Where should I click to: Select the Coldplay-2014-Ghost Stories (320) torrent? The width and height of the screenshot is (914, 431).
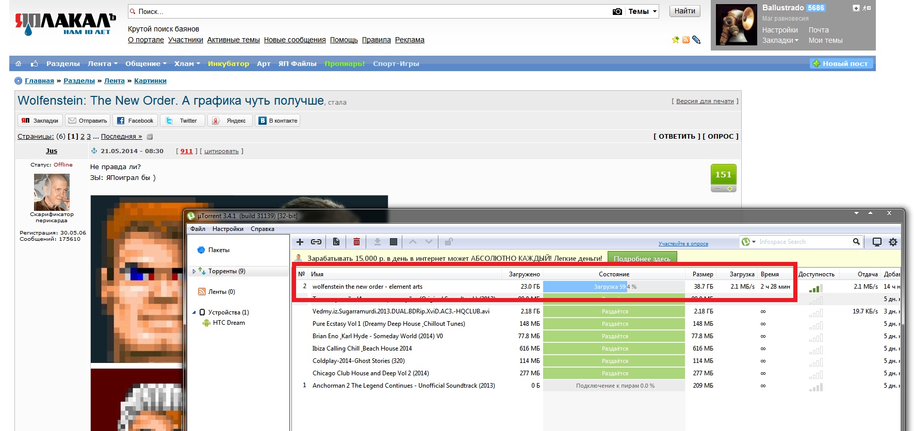click(358, 361)
